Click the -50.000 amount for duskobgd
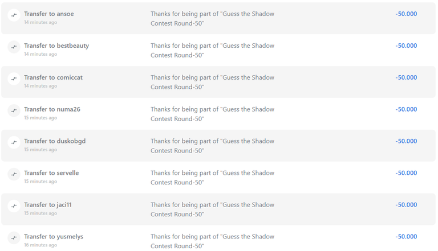This screenshot has height=251, width=438. click(406, 141)
